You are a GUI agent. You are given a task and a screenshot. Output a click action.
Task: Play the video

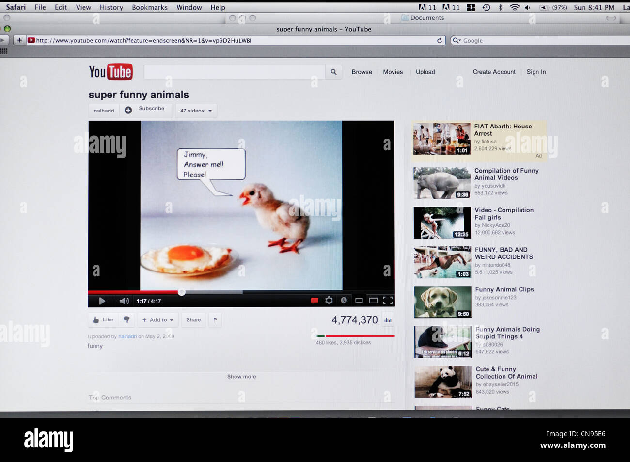(x=102, y=301)
